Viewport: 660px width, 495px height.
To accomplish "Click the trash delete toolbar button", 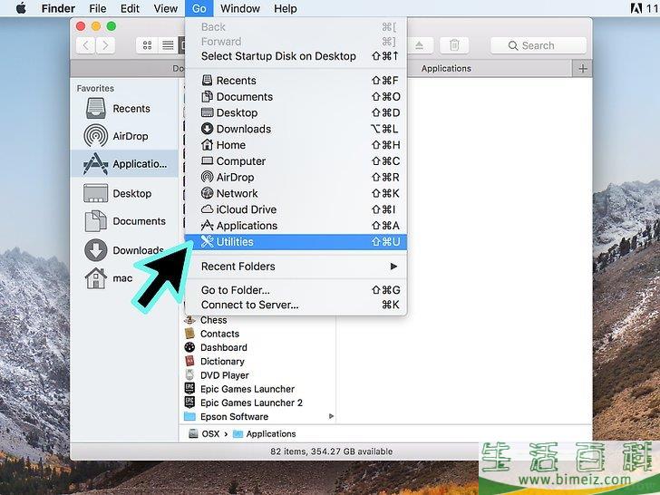I will (x=454, y=45).
